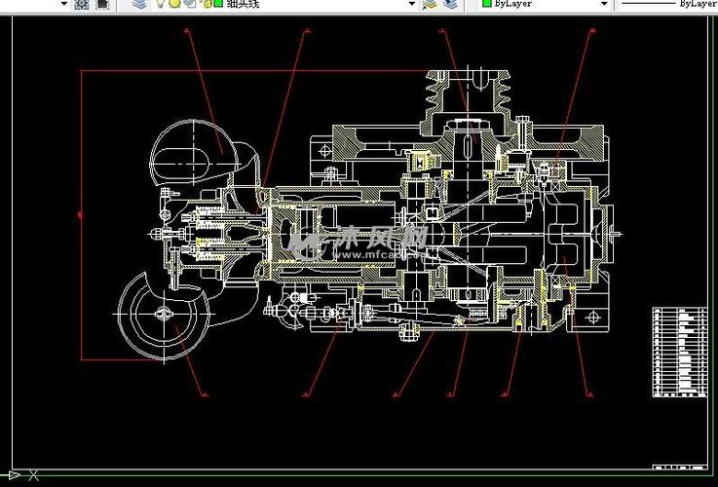Click Make Object's Layer Current icon

(x=430, y=4)
